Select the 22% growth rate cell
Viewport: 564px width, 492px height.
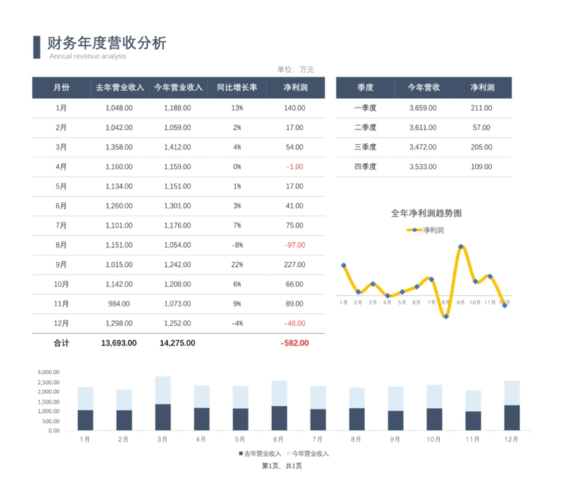[236, 265]
